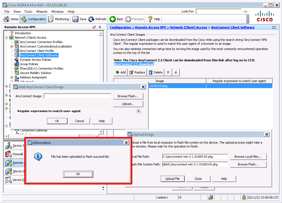The height and width of the screenshot is (203, 282).
Task: Click the Introduction question mark tree icon
Action: [x=12, y=33]
